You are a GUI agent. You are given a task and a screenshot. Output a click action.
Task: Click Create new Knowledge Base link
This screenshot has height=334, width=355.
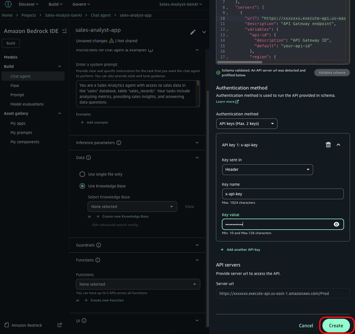coord(125,216)
